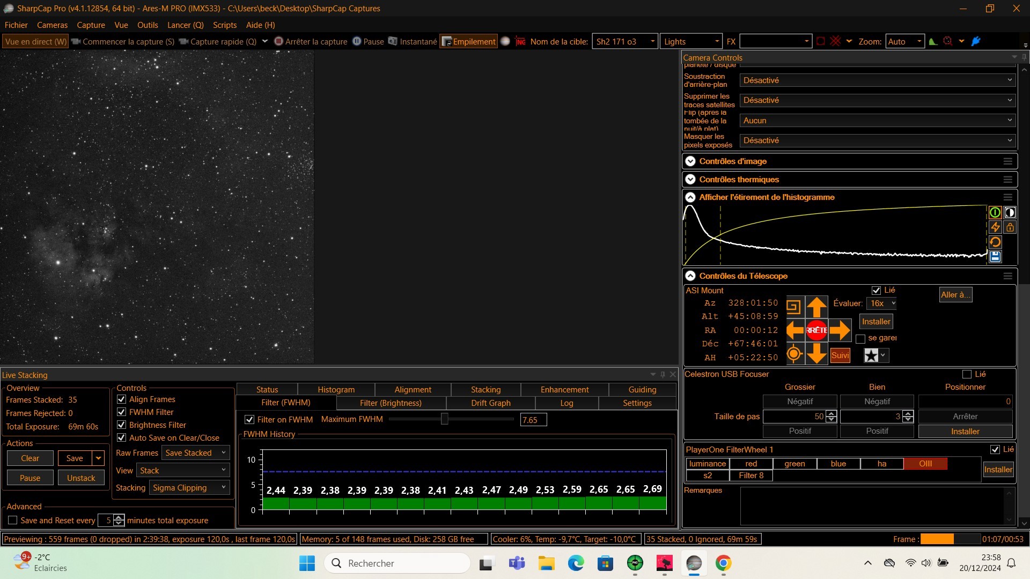Click the red ARRÊTE stop mount button

tap(816, 330)
